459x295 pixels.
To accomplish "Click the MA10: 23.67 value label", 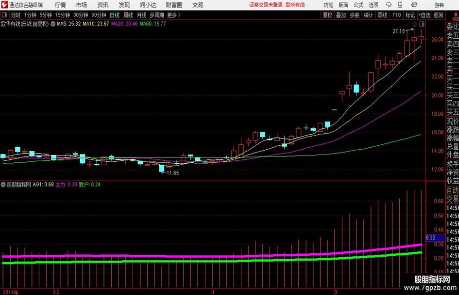I will (x=96, y=24).
